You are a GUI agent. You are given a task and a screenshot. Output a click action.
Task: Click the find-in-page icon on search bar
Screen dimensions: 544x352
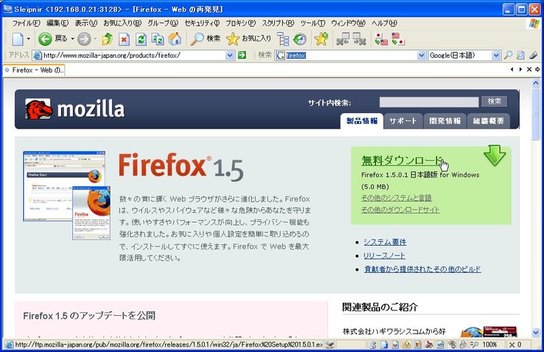point(520,55)
